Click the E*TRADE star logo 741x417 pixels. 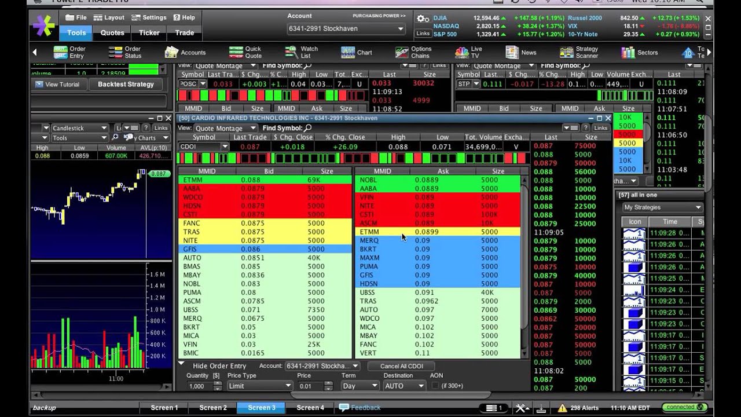[43, 25]
